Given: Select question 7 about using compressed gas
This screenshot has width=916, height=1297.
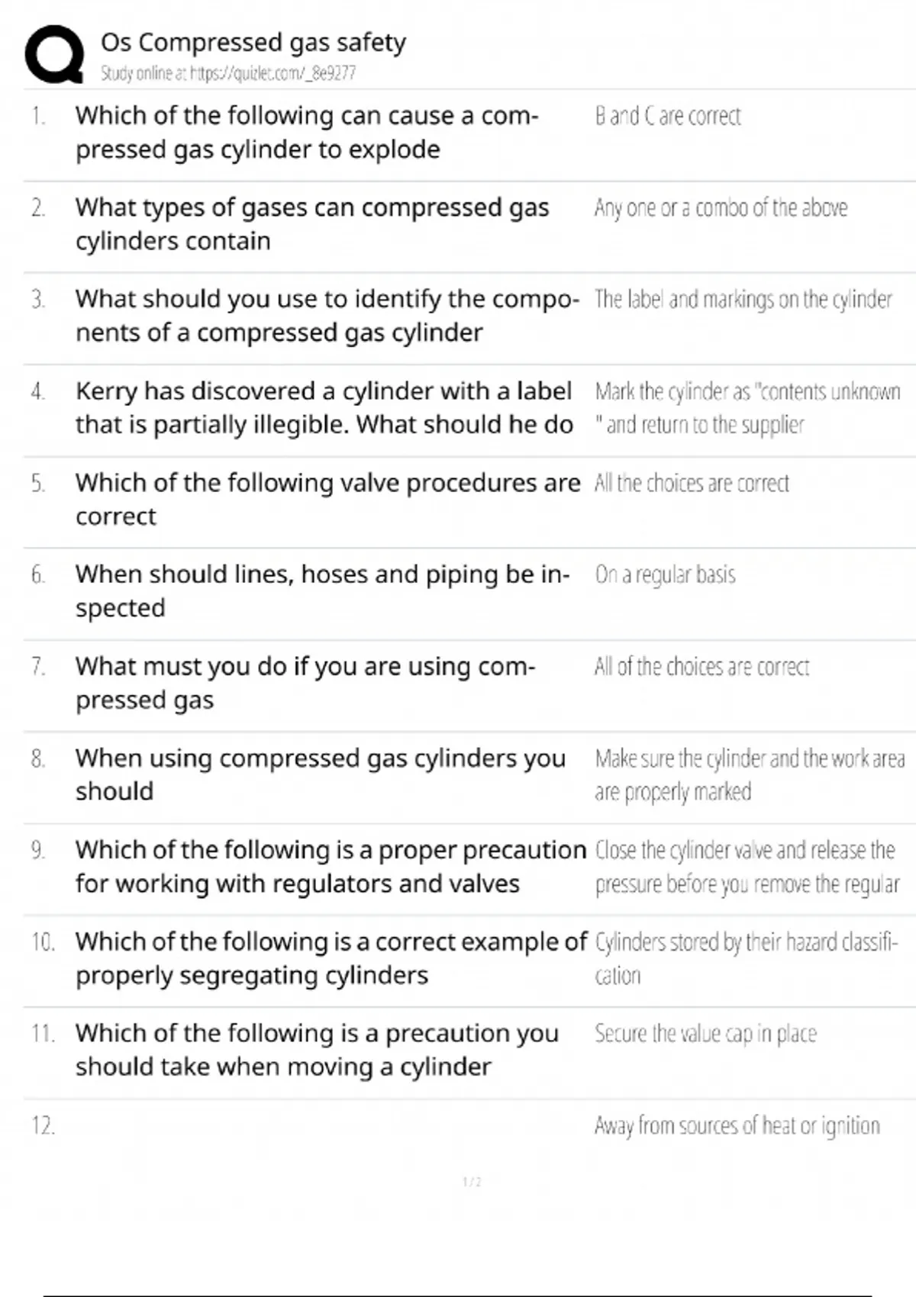Looking at the screenshot, I should [305, 683].
